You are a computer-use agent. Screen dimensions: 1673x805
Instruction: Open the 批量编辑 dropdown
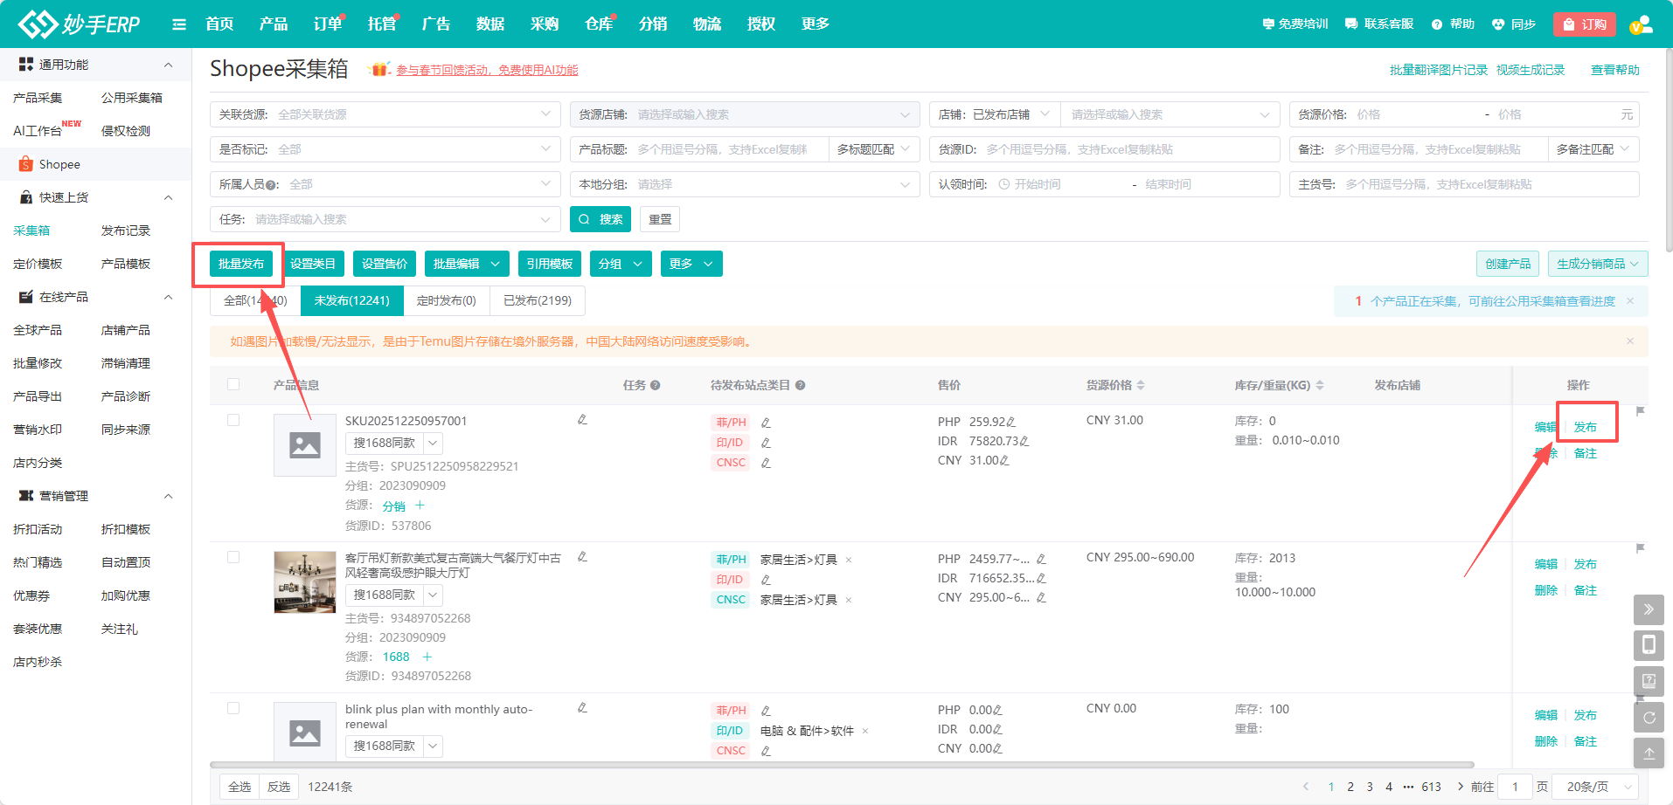467,264
